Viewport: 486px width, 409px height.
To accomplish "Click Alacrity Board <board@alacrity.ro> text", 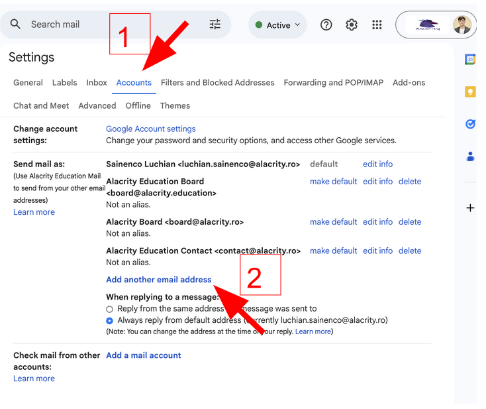I will click(175, 222).
